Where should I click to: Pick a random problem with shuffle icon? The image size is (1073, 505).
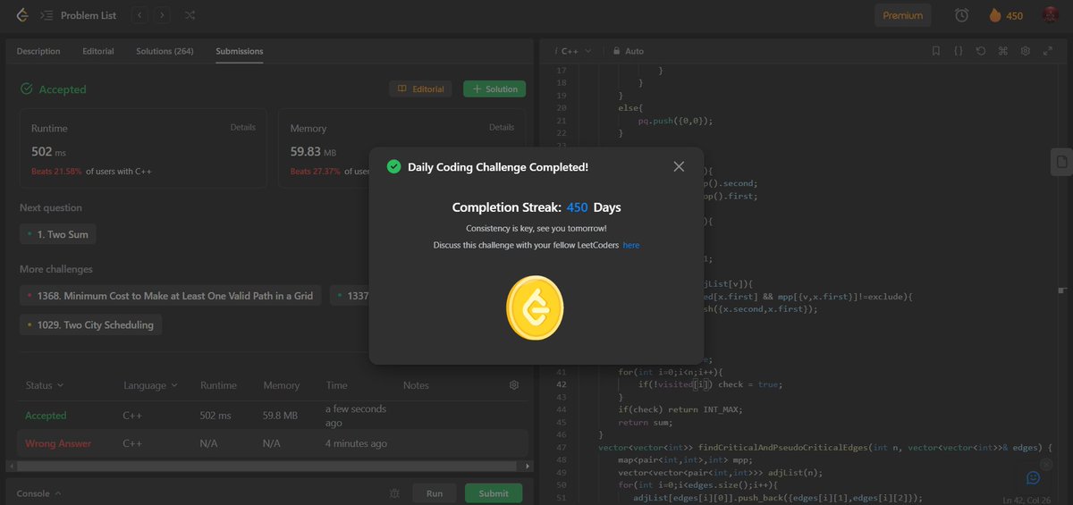click(190, 15)
